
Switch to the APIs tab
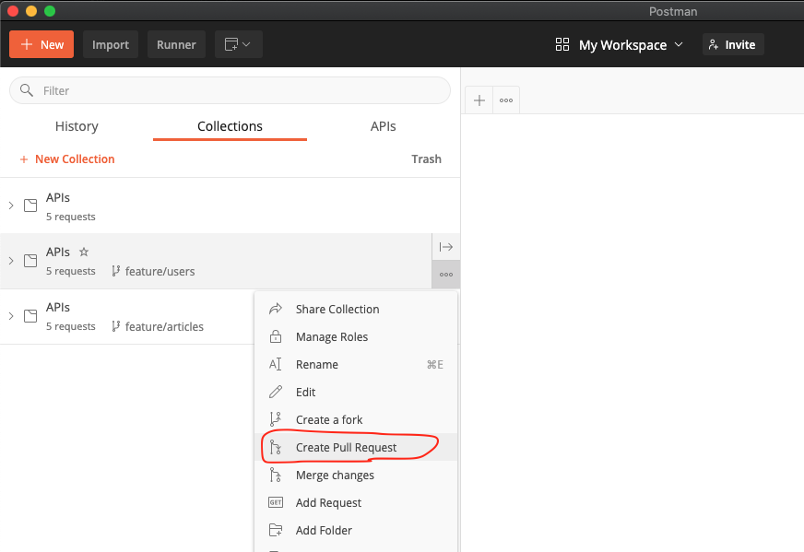pyautogui.click(x=384, y=126)
